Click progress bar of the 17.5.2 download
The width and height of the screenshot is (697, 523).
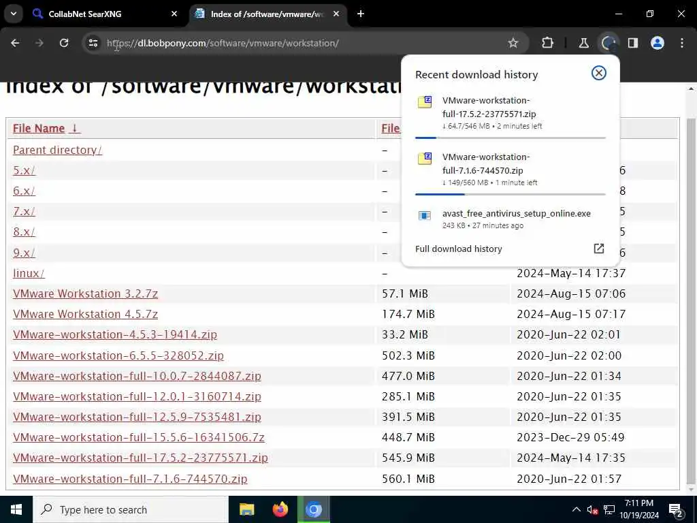(510, 138)
